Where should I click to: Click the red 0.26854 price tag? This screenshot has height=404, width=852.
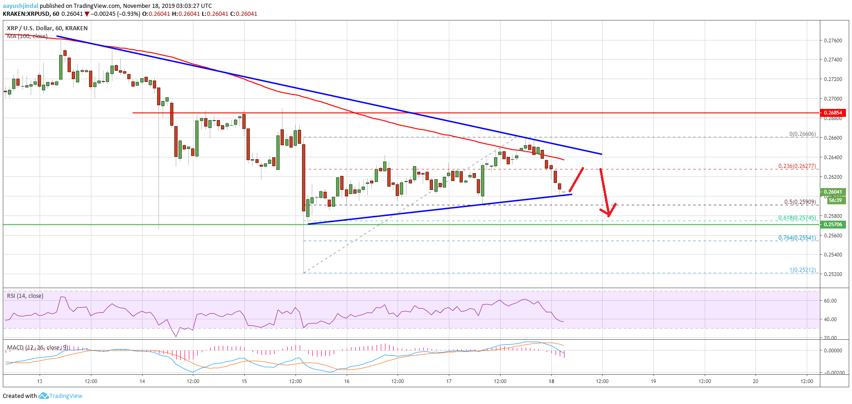[x=832, y=113]
